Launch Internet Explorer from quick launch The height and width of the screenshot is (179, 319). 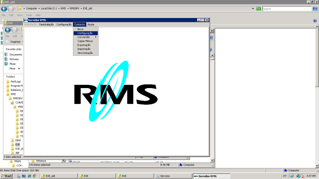pyautogui.click(x=29, y=176)
